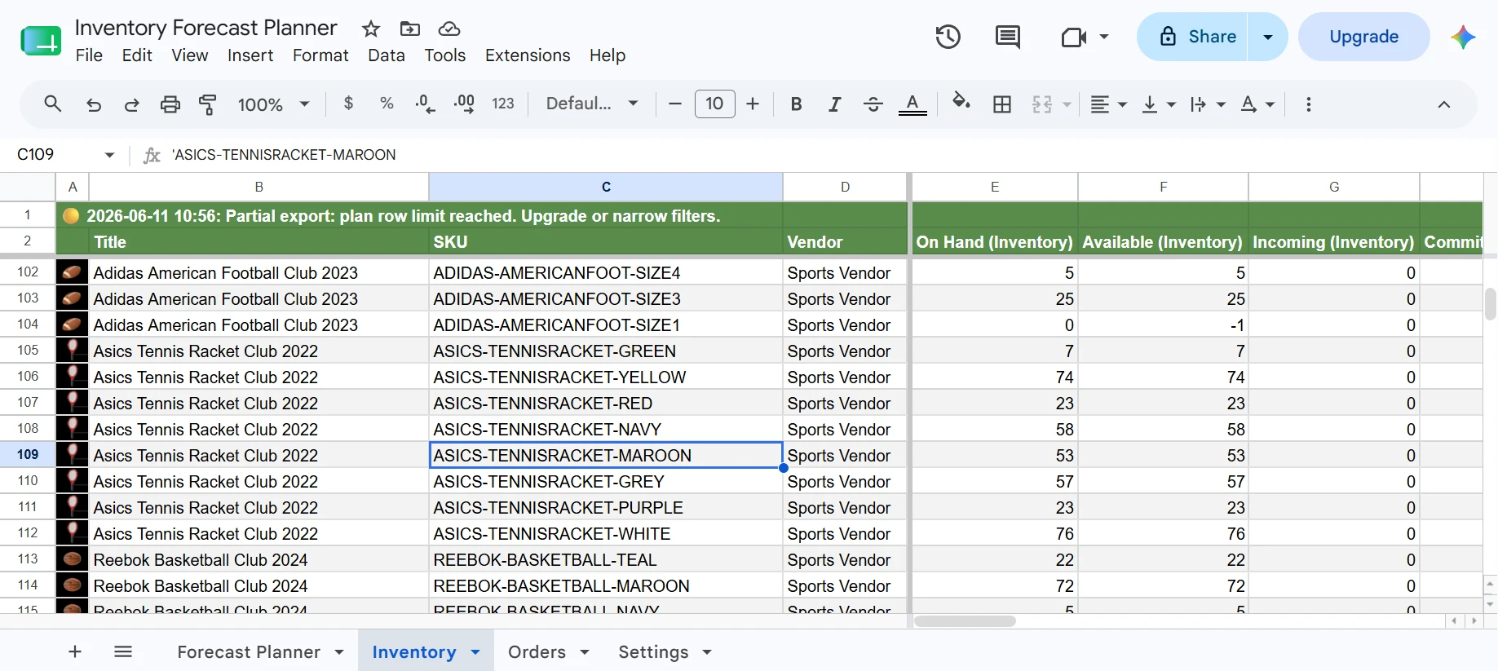Open more number formats (123)
This screenshot has height=671, width=1498.
click(503, 104)
